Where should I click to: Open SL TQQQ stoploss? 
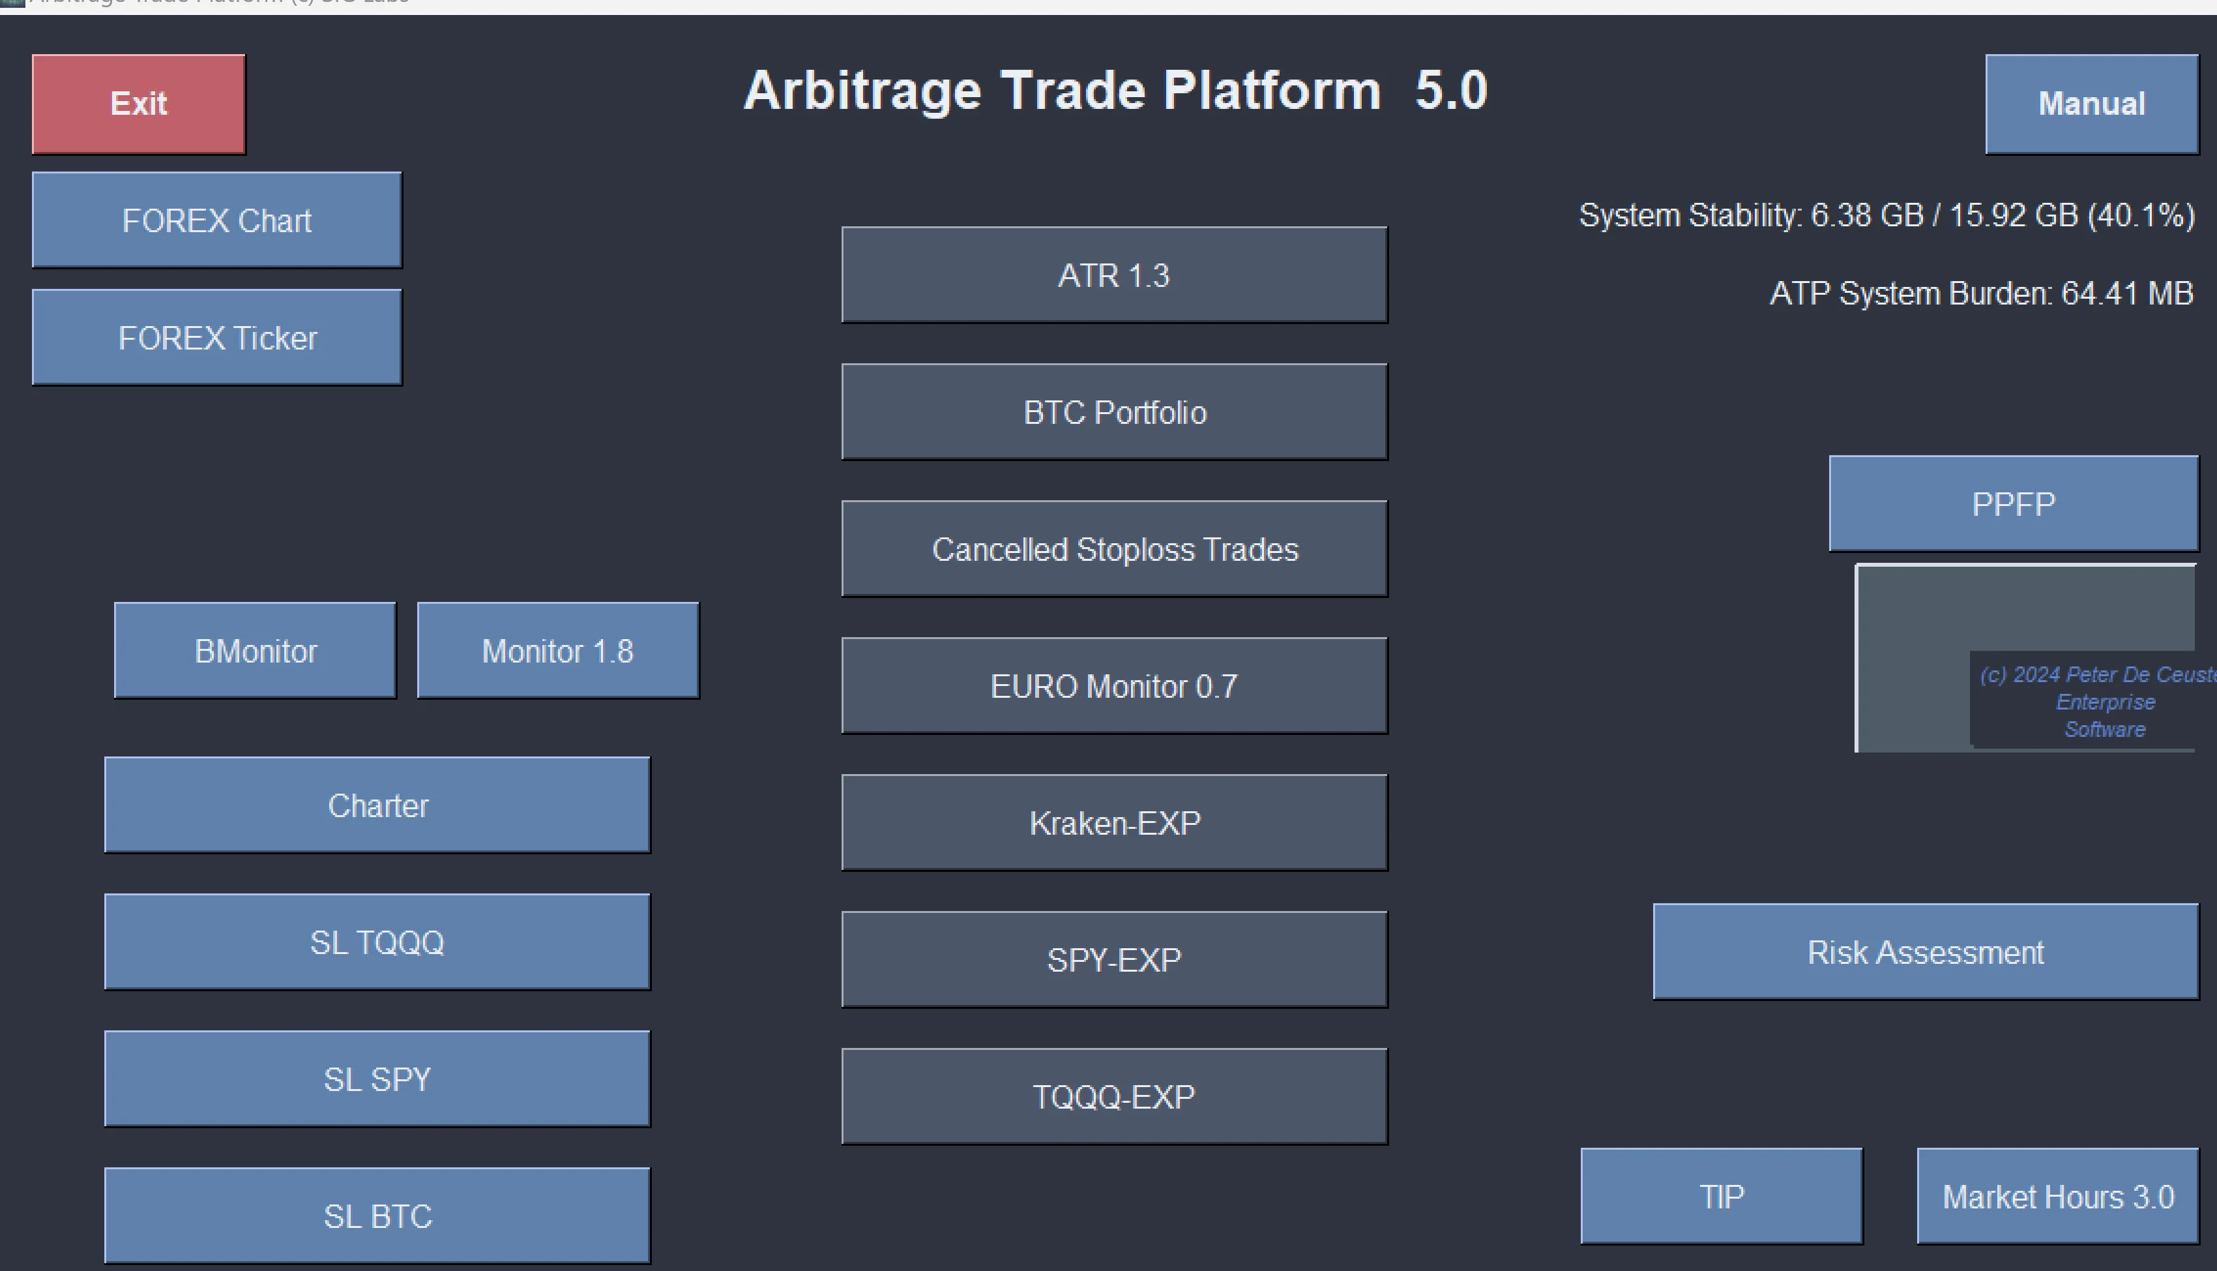377,943
